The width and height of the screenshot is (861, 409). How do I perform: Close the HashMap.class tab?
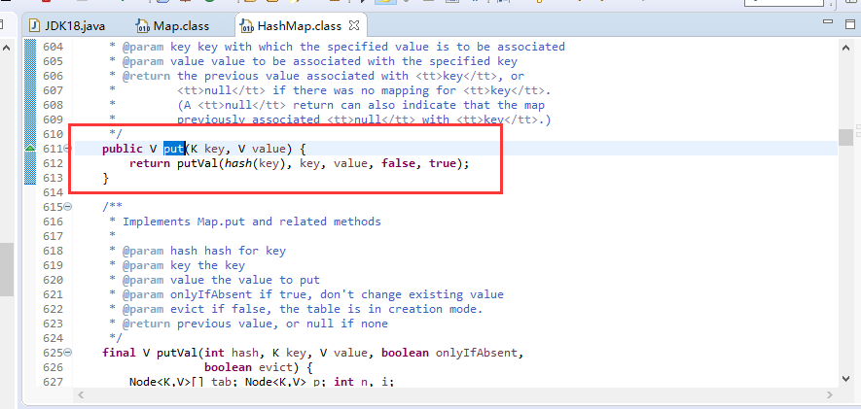(355, 26)
